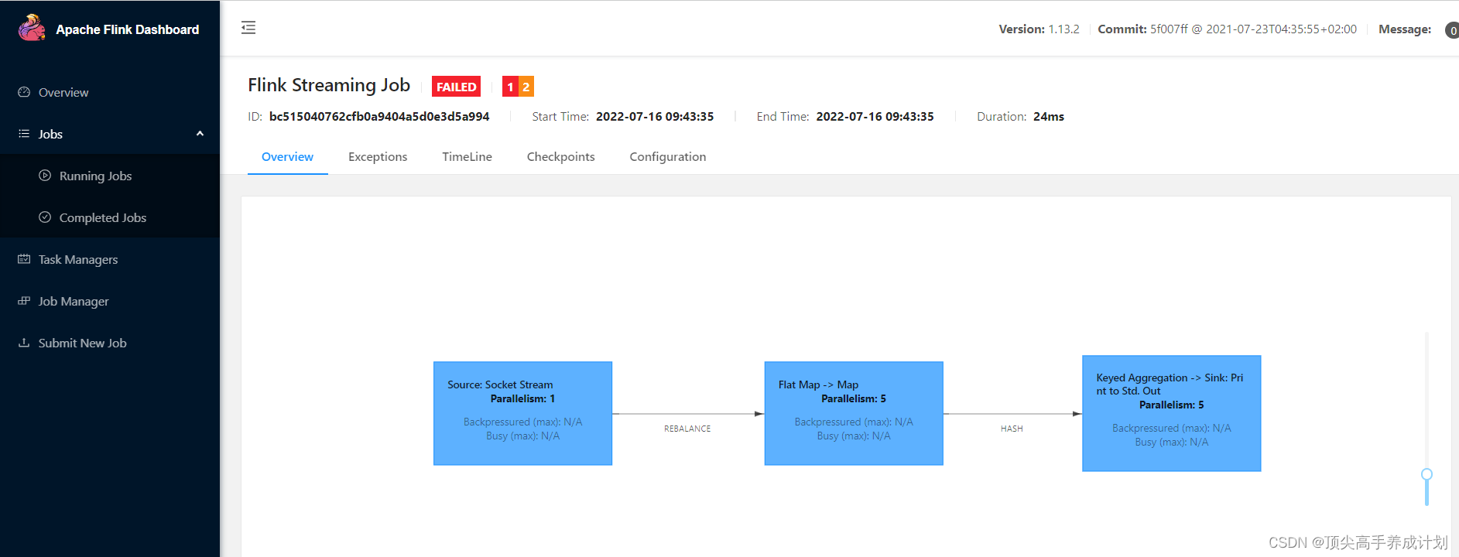Click the Version 1.13.2 text
The image size is (1459, 557).
pos(1039,29)
